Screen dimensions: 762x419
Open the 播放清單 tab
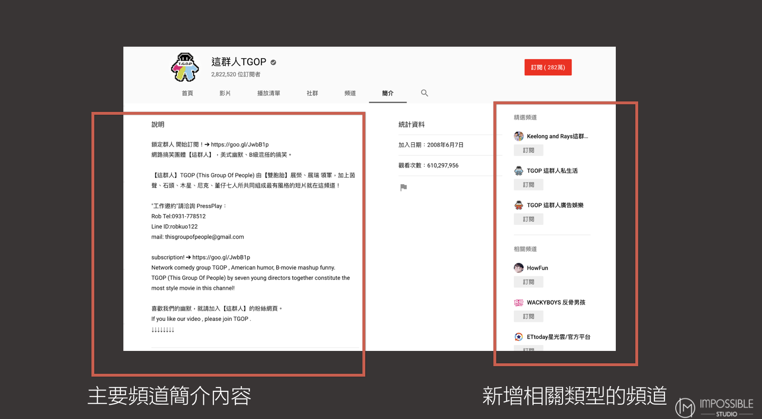[269, 93]
